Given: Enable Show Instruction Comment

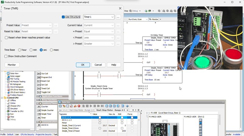Looking at the screenshot, I should (x=6, y=56).
